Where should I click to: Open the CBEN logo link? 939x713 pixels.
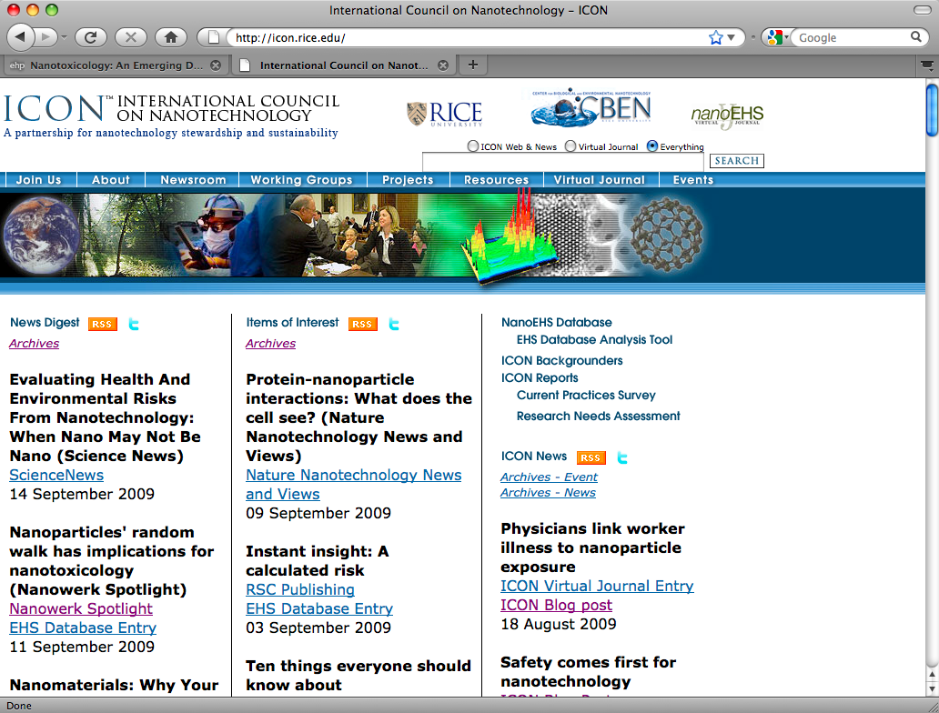pyautogui.click(x=591, y=108)
